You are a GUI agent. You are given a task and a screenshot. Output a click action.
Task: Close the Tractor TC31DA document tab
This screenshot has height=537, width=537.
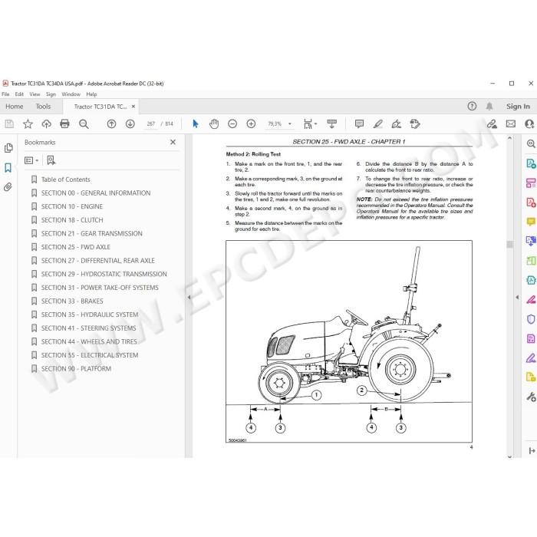[133, 107]
